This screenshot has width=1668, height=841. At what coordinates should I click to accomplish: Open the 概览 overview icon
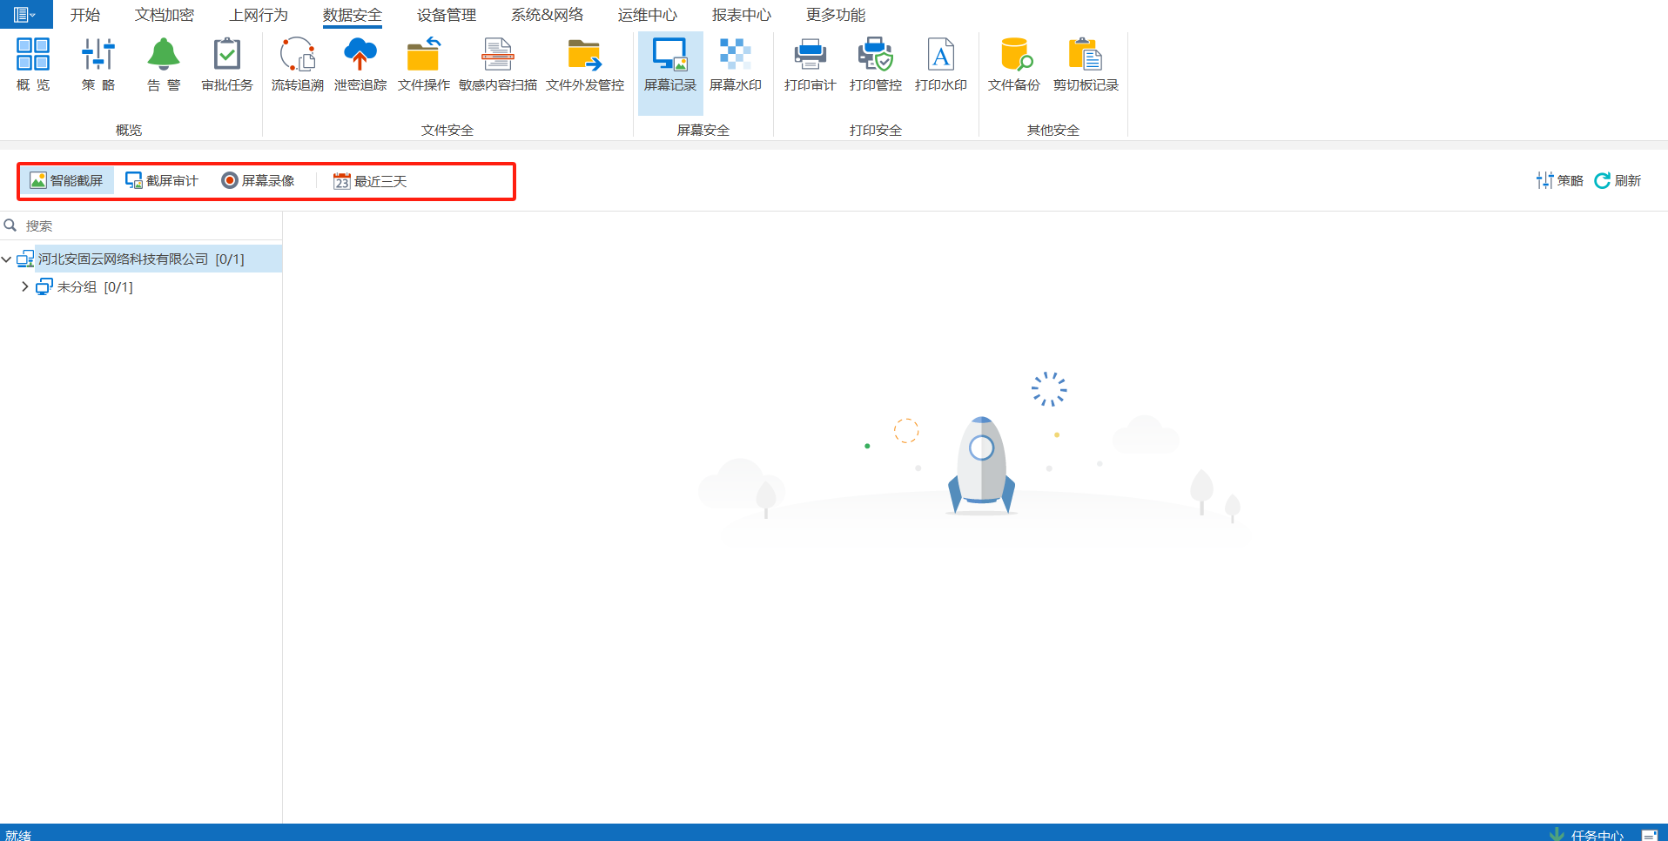[33, 64]
